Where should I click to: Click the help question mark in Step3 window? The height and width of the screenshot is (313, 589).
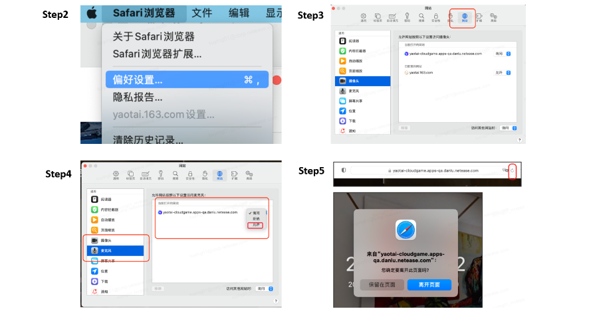click(519, 140)
